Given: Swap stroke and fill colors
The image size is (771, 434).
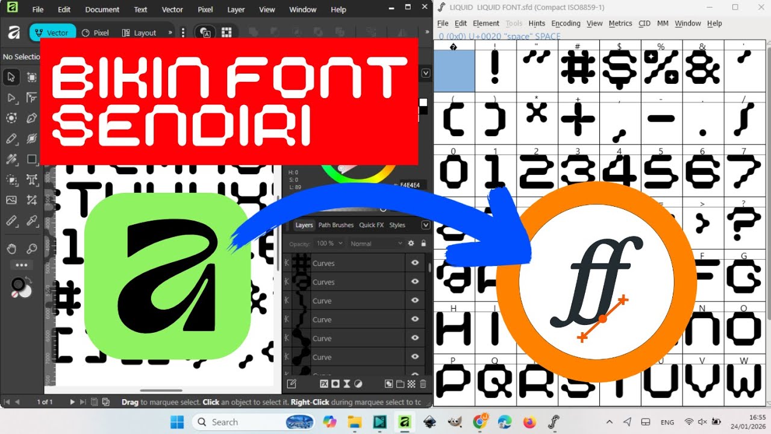Looking at the screenshot, I should 27,281.
